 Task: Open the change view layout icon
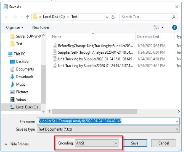click(x=156, y=27)
